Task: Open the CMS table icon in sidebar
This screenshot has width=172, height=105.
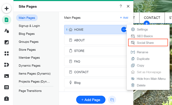Action: tap(7, 87)
